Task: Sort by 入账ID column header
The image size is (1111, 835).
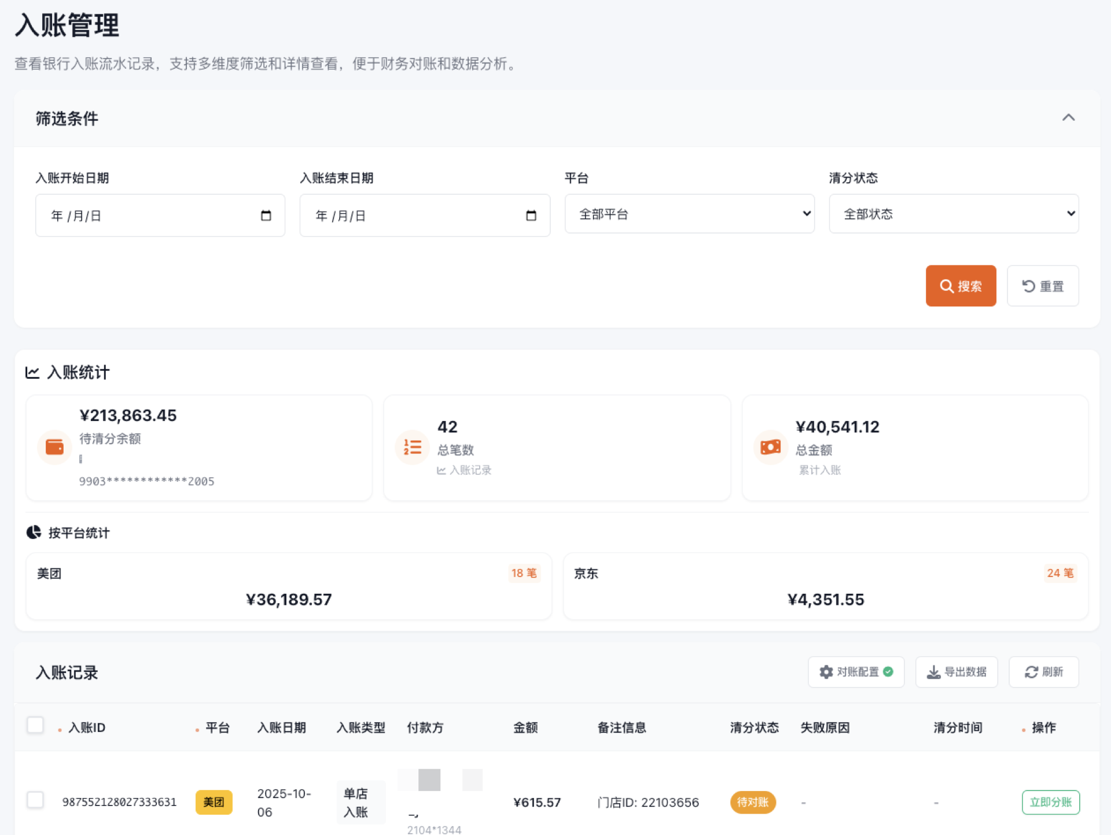Action: [x=87, y=727]
